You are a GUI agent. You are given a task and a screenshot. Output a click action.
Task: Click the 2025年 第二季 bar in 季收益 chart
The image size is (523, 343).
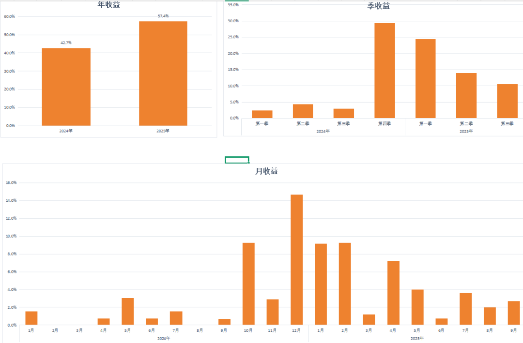pyautogui.click(x=466, y=96)
